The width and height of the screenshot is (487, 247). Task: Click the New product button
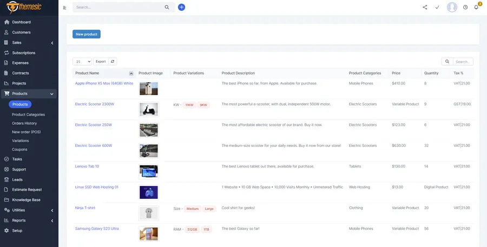pos(87,34)
